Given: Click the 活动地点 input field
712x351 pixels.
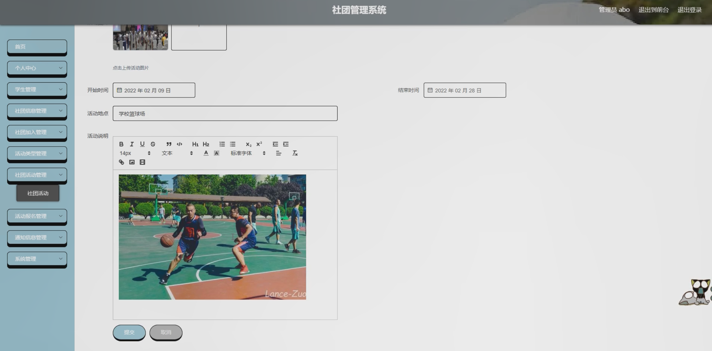Looking at the screenshot, I should [x=225, y=114].
